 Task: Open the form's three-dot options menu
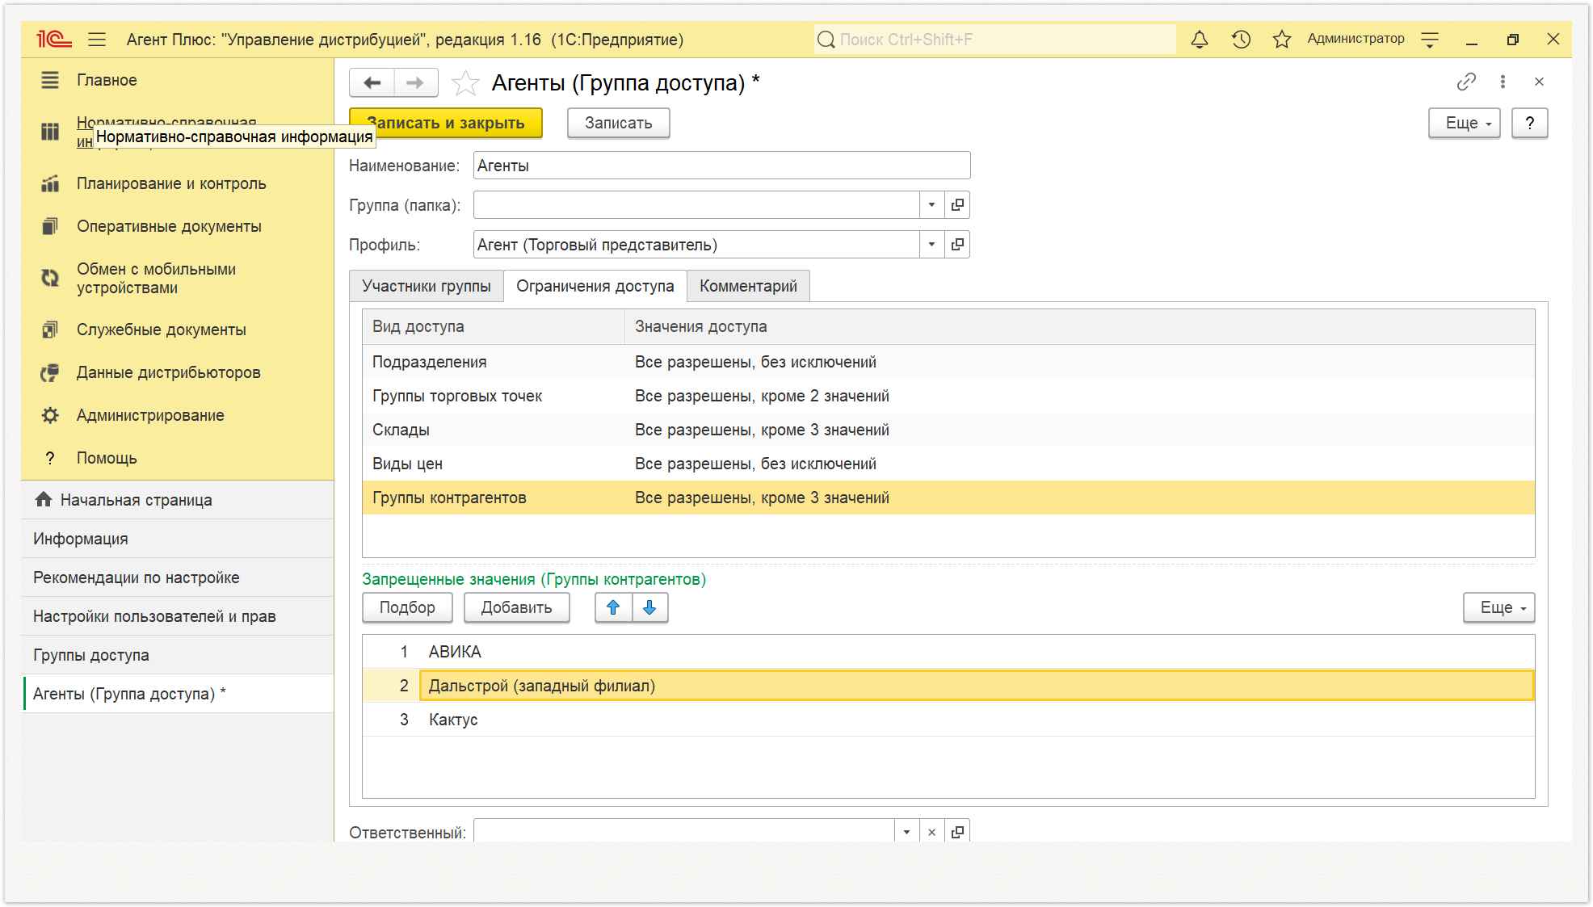(1503, 82)
